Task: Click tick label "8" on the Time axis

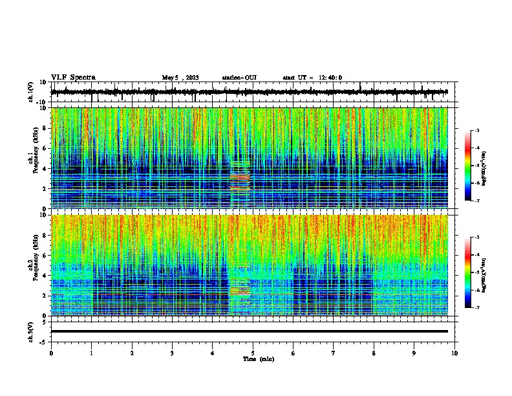Action: tap(374, 353)
